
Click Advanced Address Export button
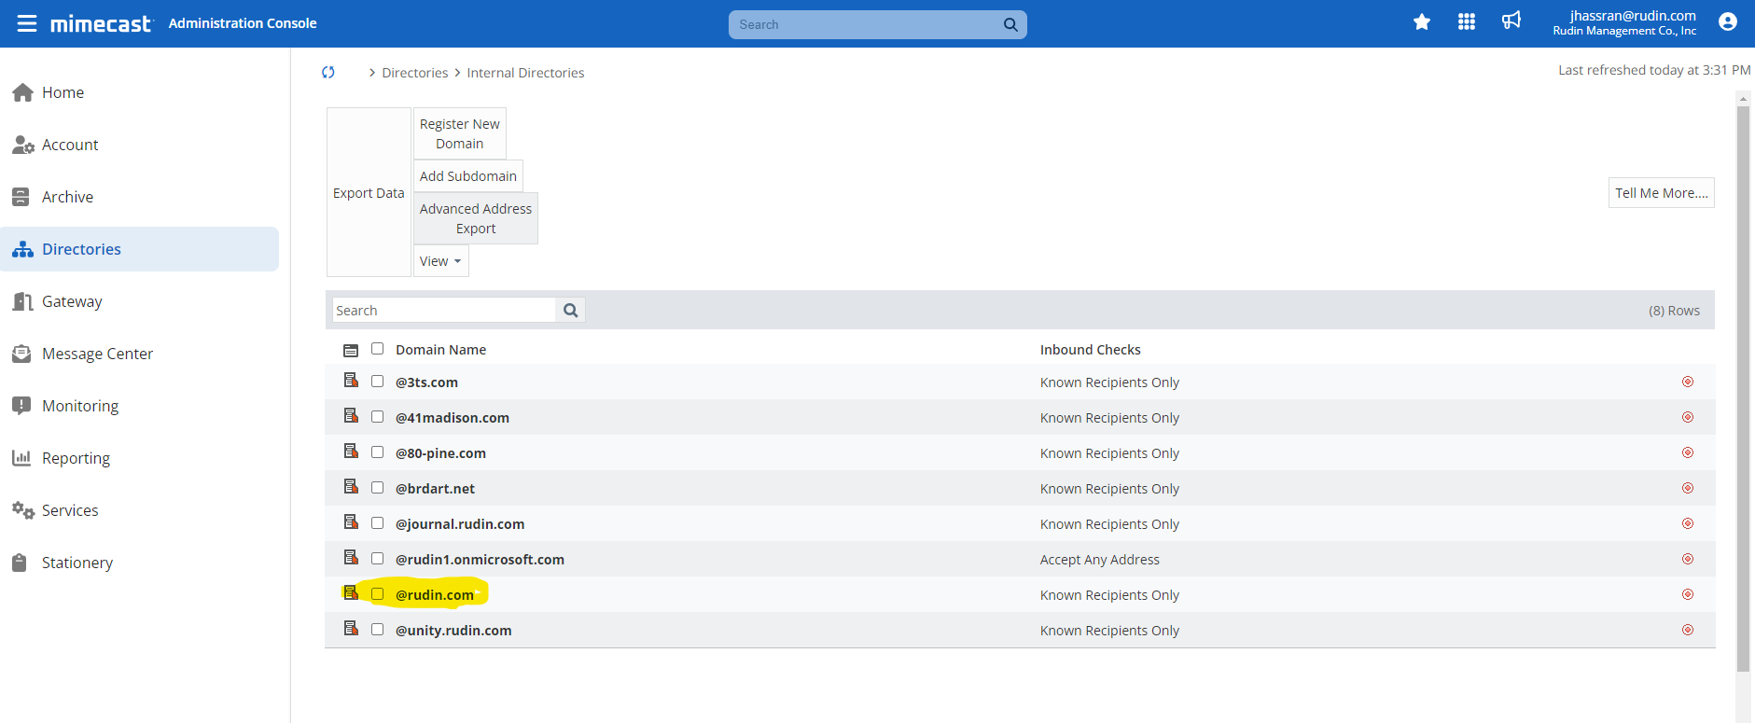pos(476,218)
